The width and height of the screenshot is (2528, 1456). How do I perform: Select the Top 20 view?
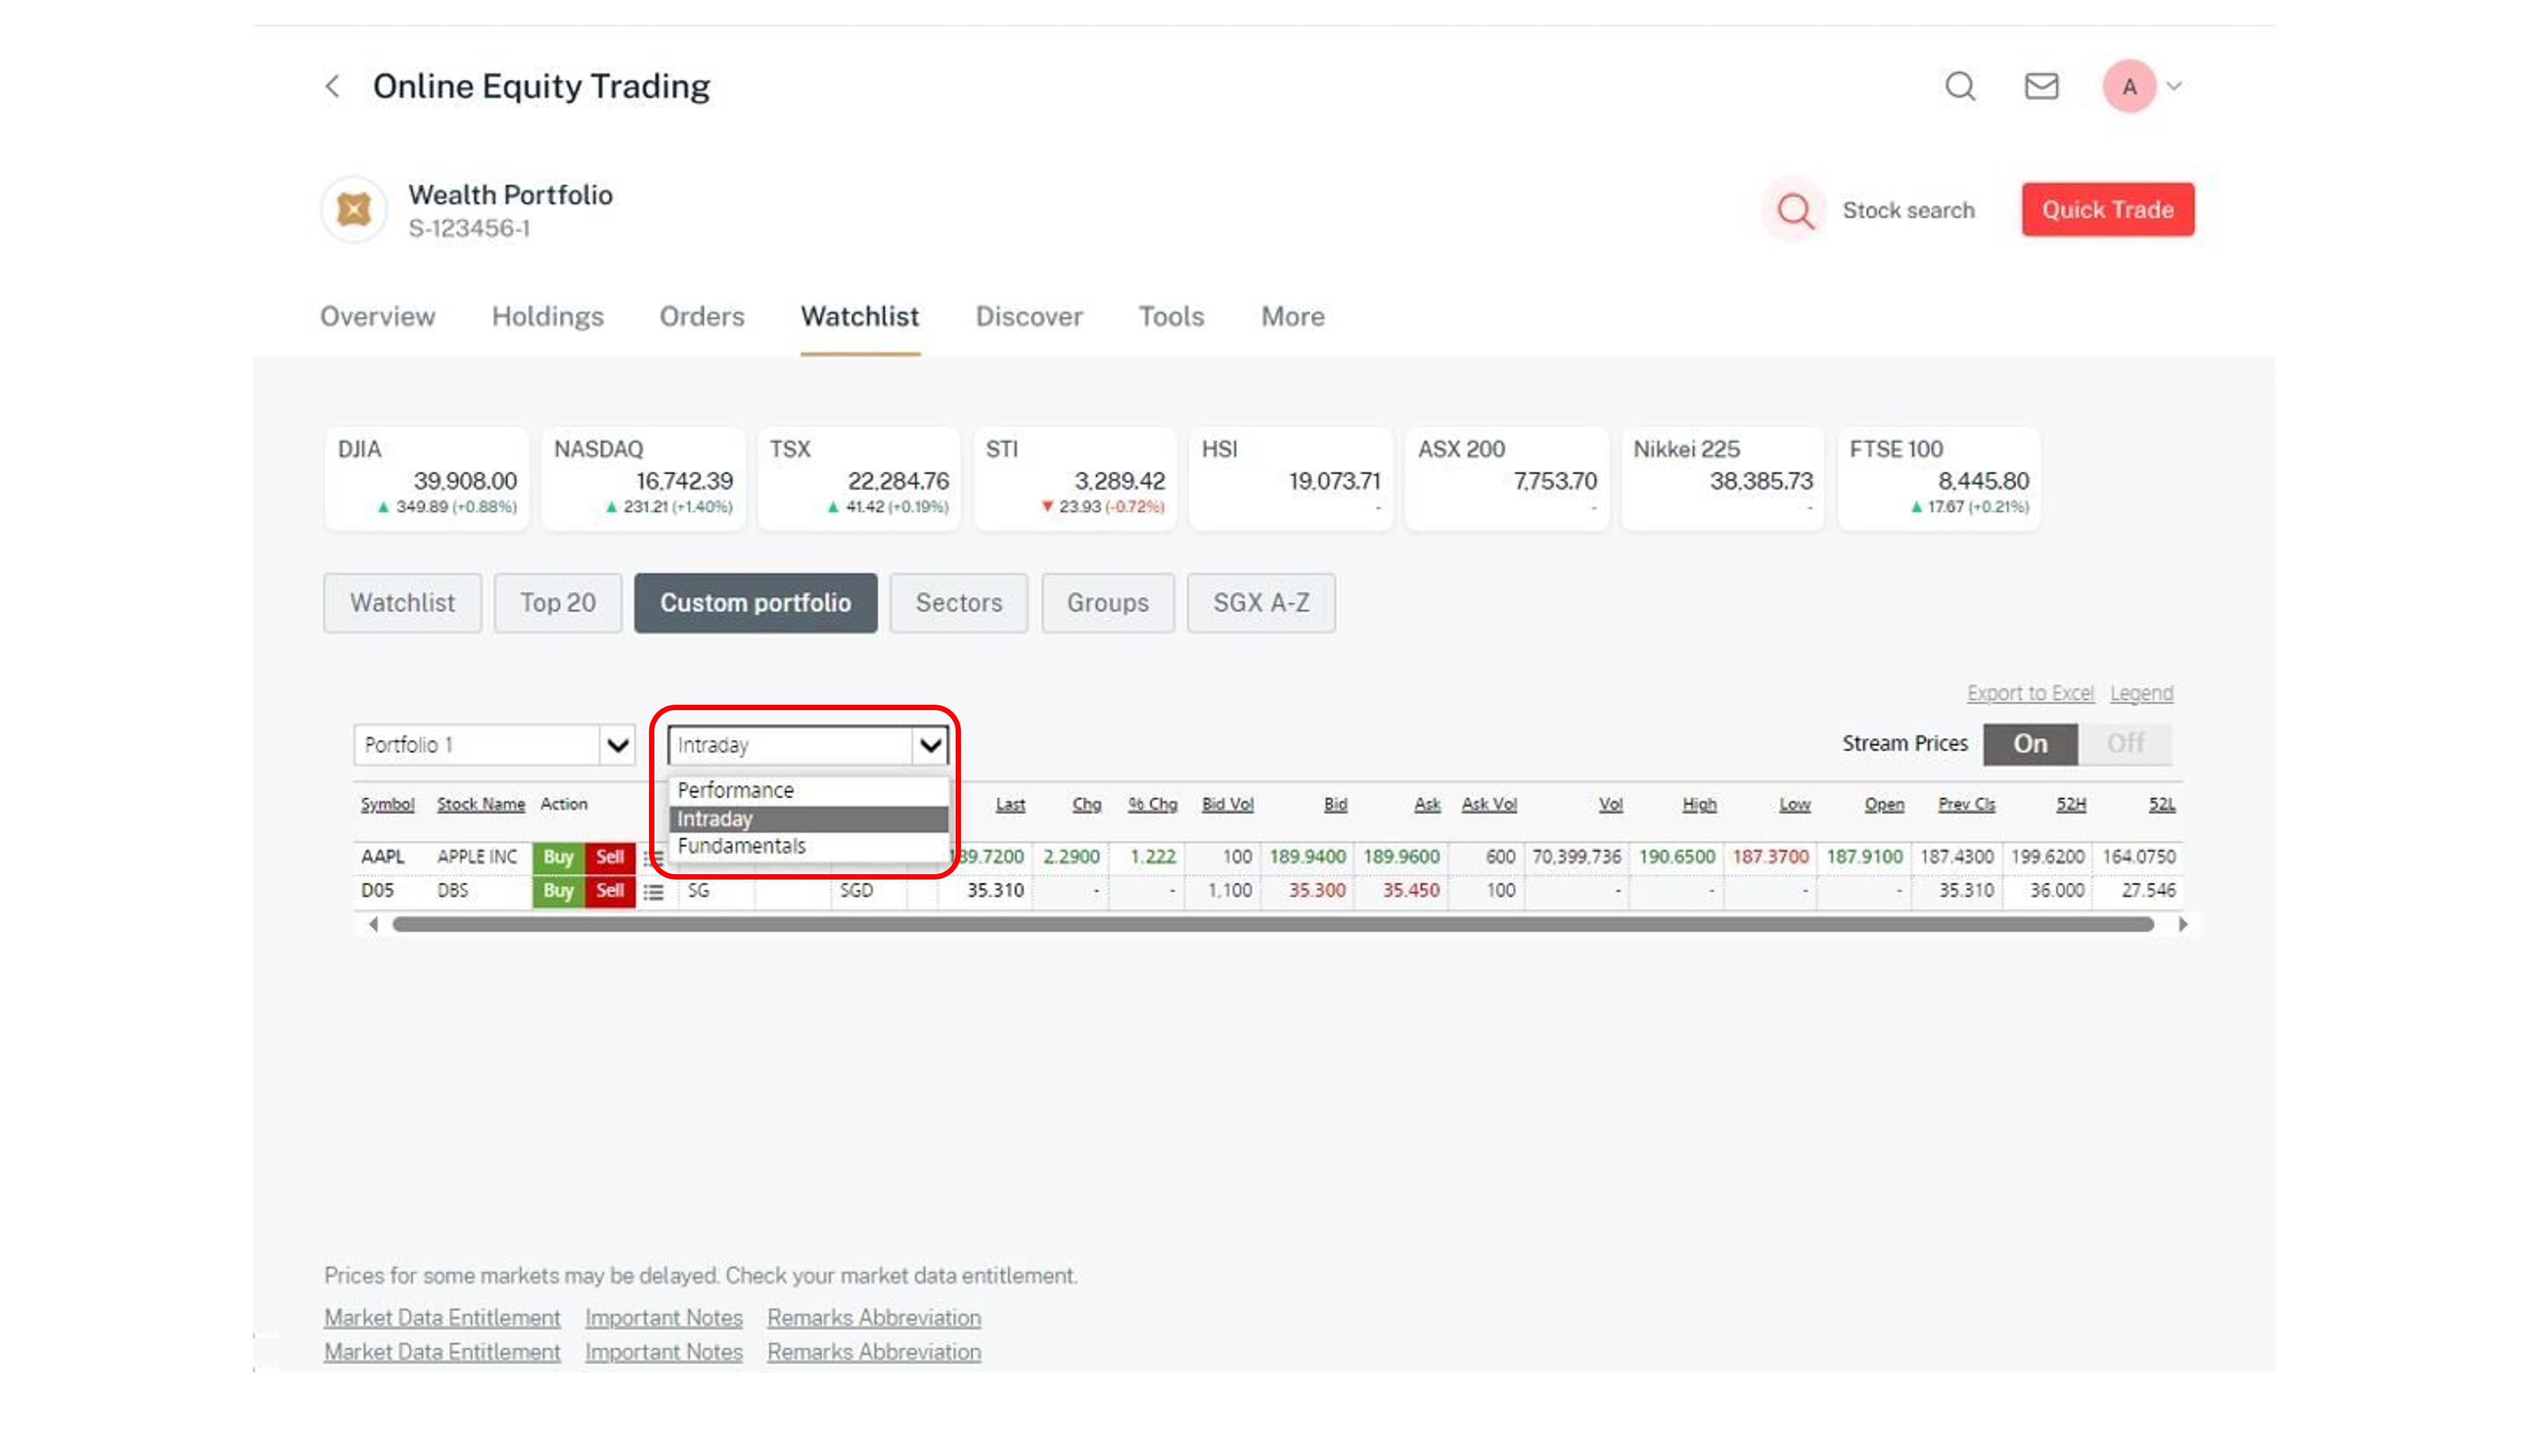tap(557, 603)
